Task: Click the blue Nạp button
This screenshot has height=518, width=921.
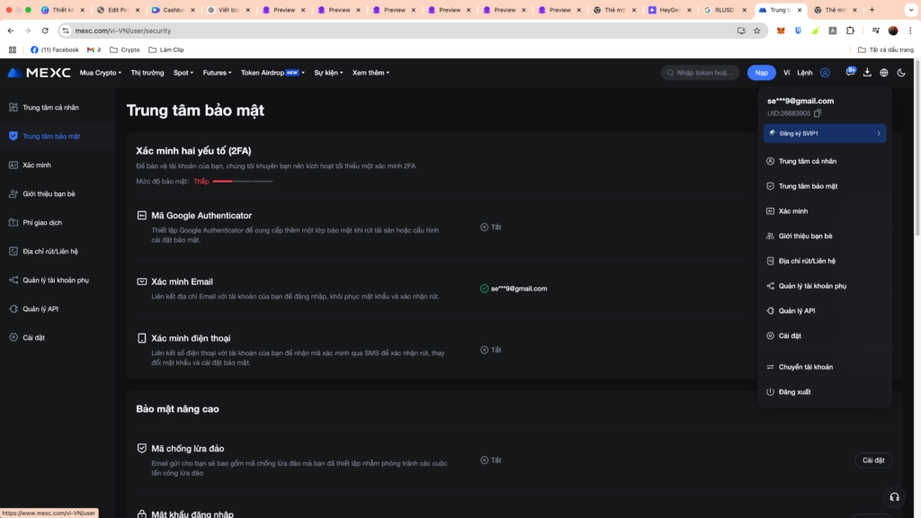Action: (761, 73)
